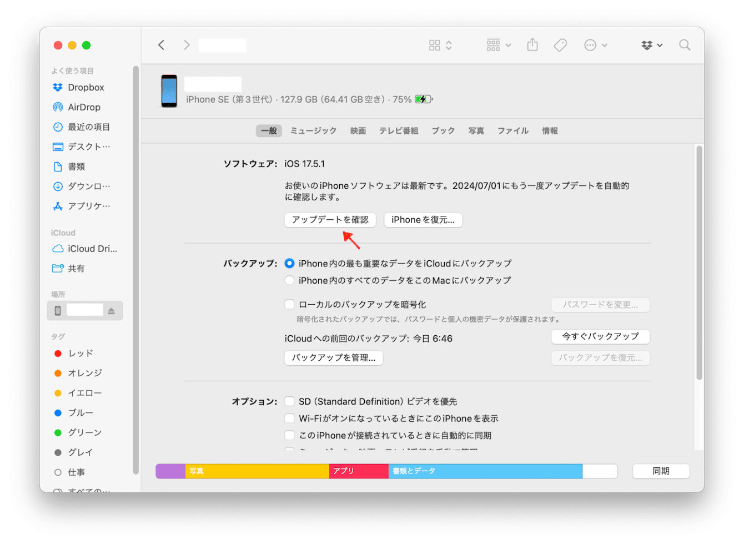Click the 書類とデータ storage bar segment

click(x=485, y=471)
